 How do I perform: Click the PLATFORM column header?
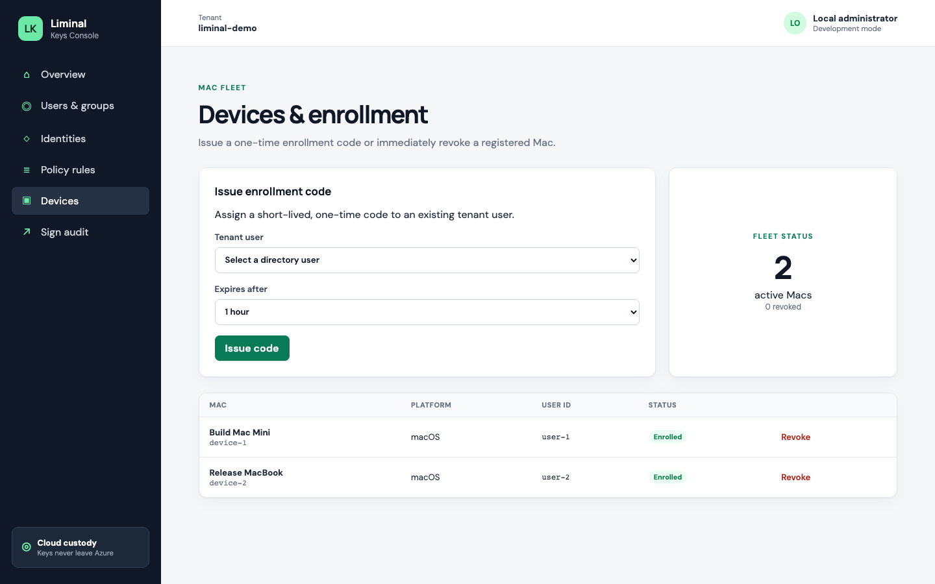431,405
